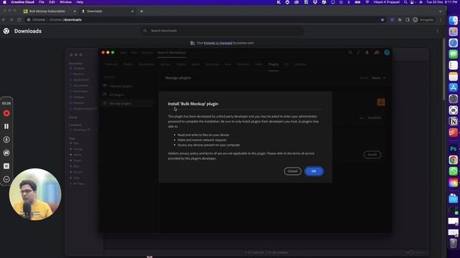
Task: Open Finder from the dock
Action: 454,21
